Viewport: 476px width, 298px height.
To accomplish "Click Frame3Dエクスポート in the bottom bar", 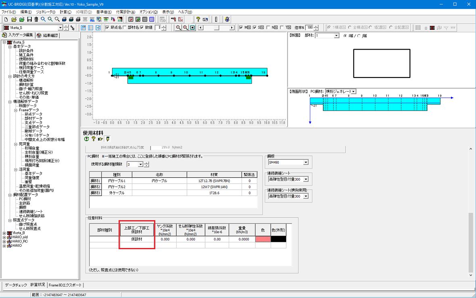I will 65,285.
